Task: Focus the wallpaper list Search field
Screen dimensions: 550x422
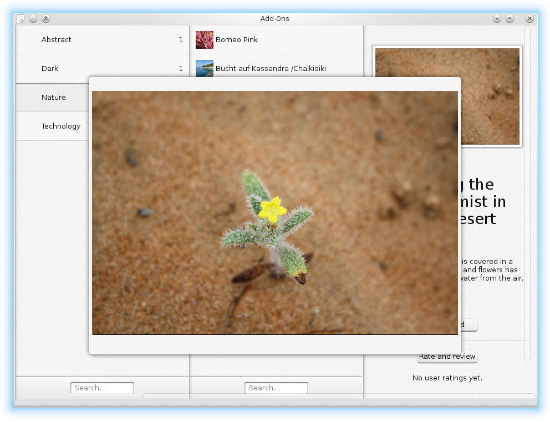Action: pyautogui.click(x=276, y=388)
